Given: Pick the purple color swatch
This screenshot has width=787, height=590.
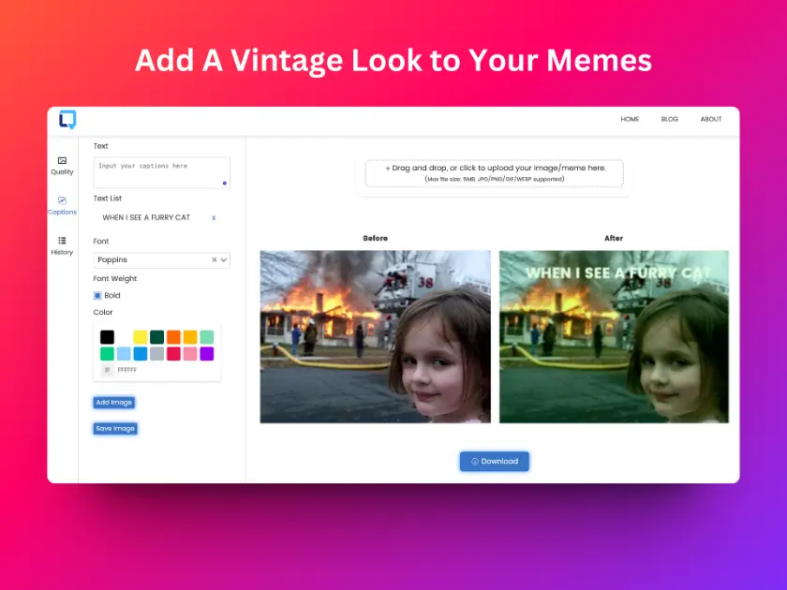Looking at the screenshot, I should pos(207,353).
